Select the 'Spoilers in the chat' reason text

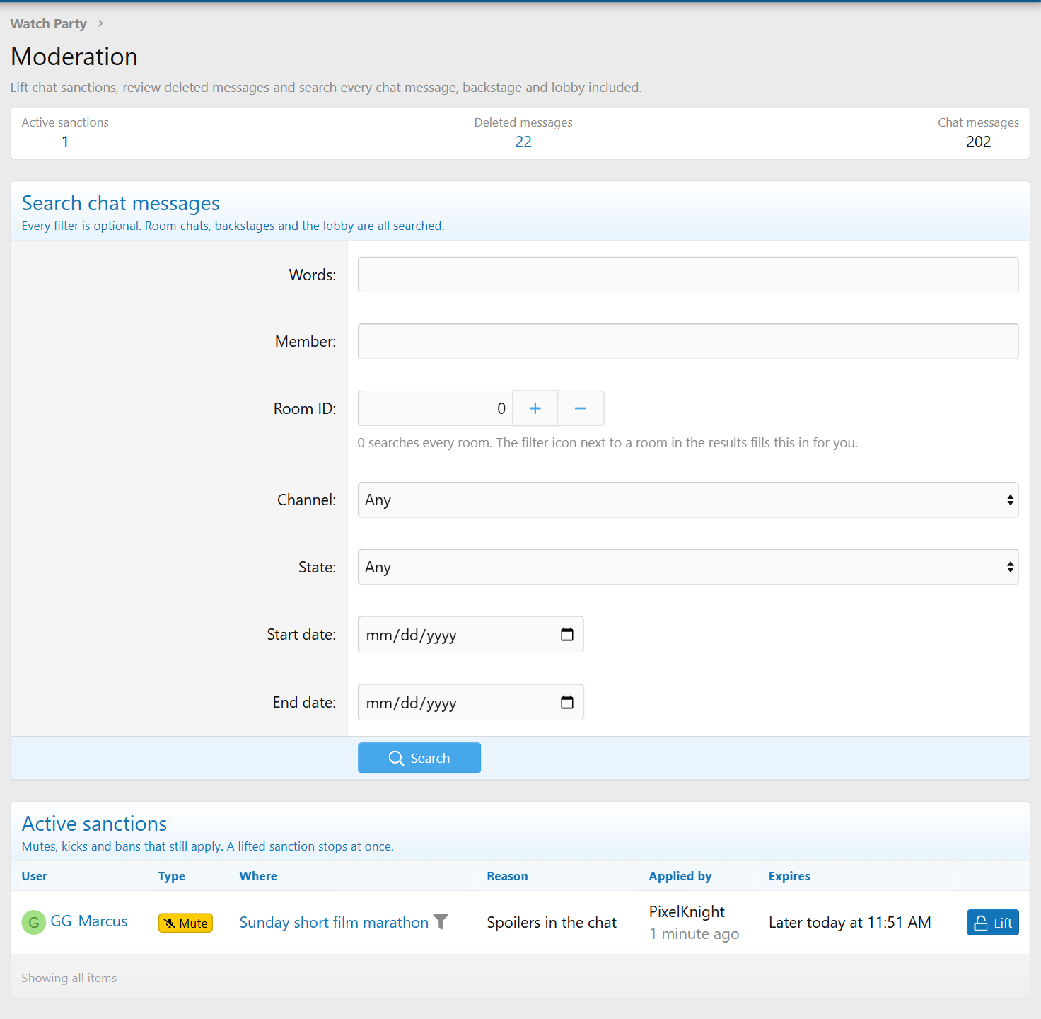coord(552,922)
